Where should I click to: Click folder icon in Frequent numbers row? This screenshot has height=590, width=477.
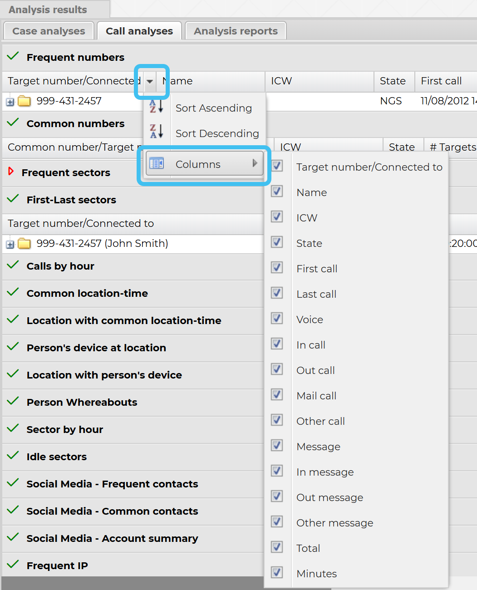pyautogui.click(x=24, y=101)
